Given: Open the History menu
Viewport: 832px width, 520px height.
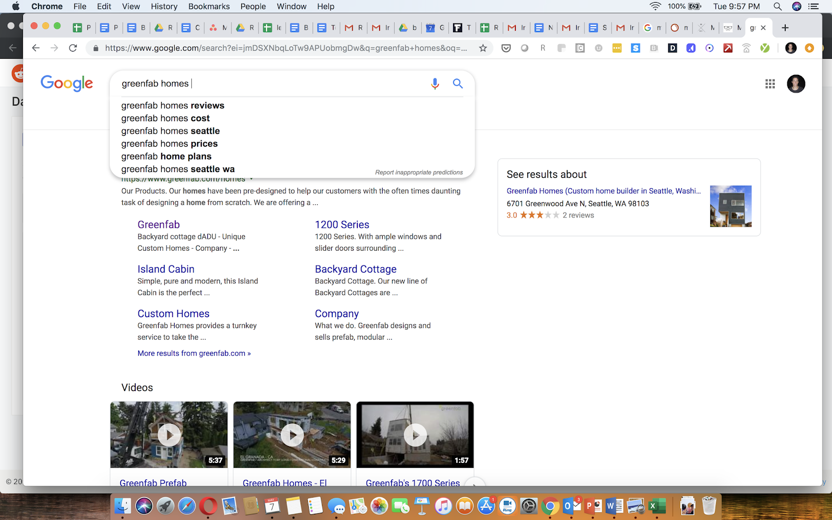Looking at the screenshot, I should [164, 6].
